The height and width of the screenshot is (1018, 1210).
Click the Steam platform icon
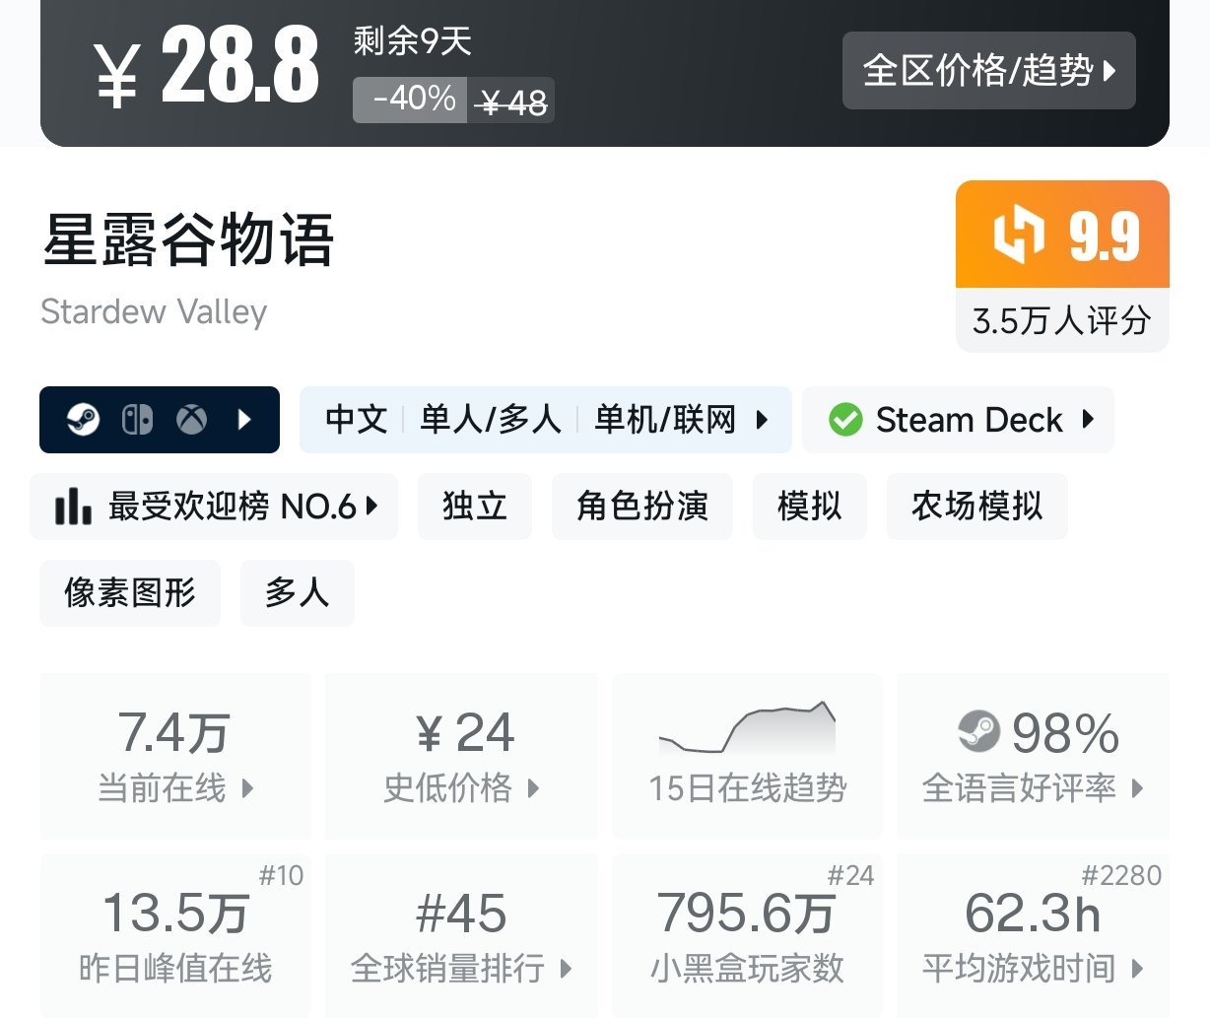(x=83, y=420)
